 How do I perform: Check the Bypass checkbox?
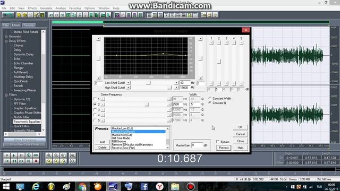tap(218, 142)
